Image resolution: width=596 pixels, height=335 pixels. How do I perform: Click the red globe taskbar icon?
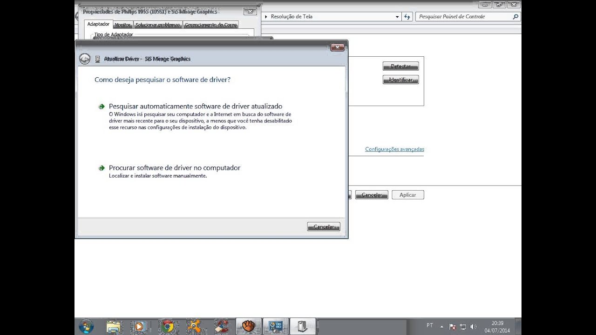coord(222,326)
